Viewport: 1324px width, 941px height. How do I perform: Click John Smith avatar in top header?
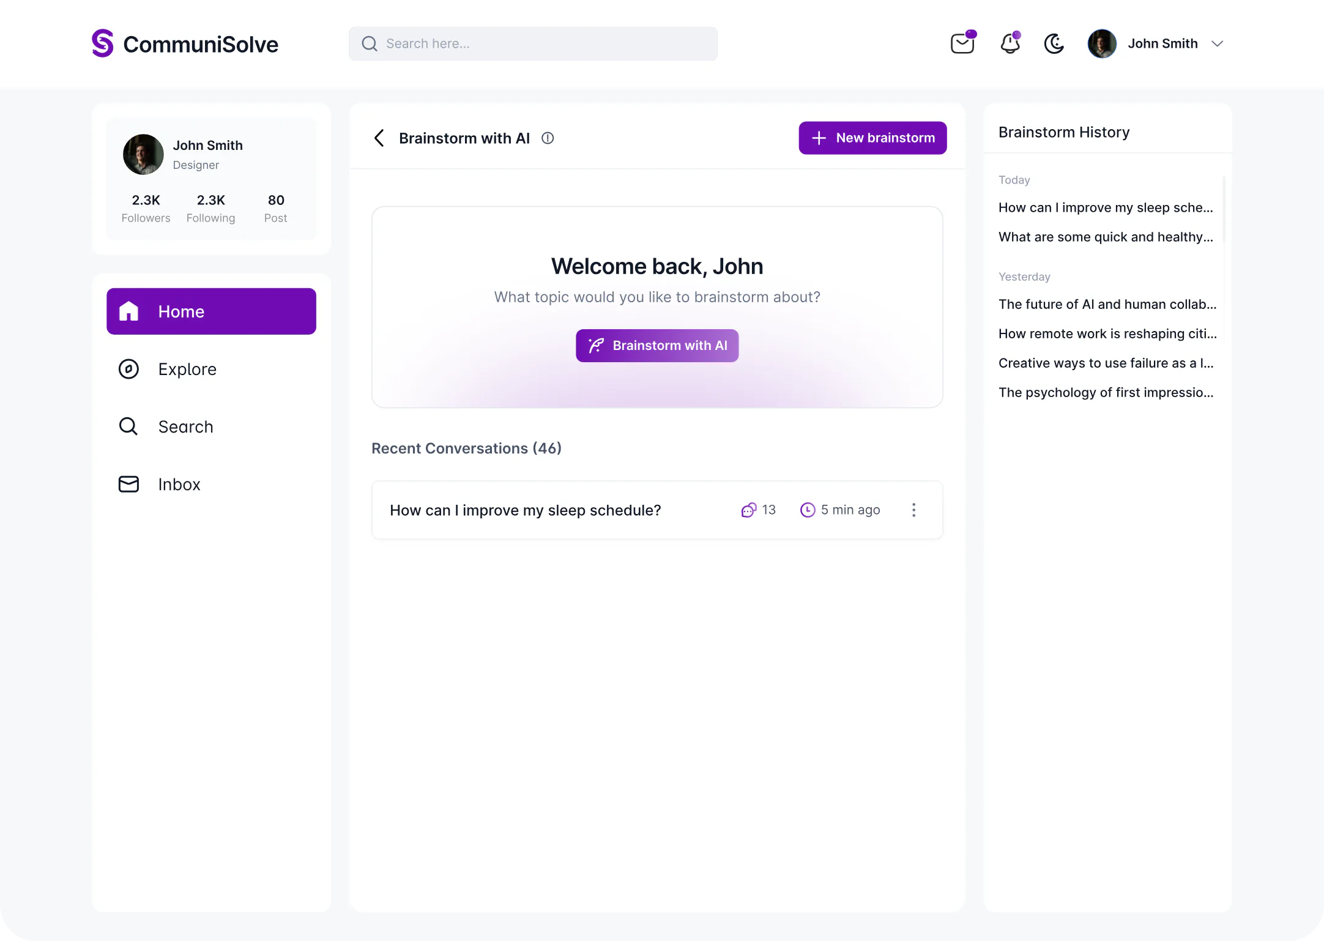1102,43
